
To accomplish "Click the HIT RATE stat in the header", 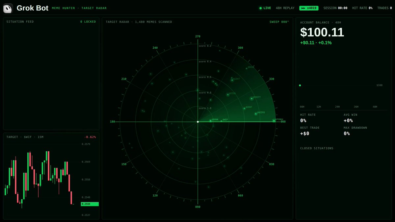I will (x=362, y=8).
